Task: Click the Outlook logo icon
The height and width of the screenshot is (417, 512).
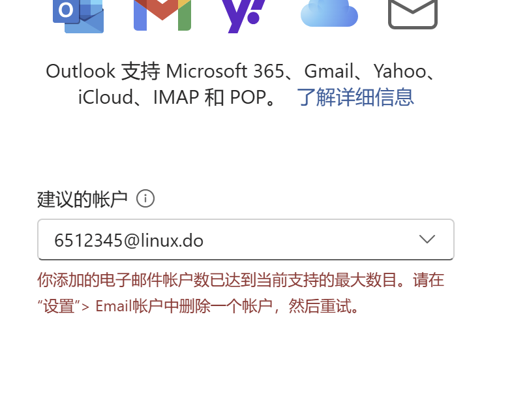Action: tap(78, 16)
